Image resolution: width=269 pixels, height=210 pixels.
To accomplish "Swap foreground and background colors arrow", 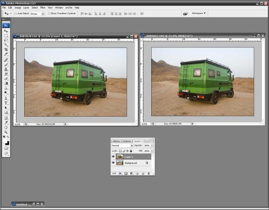I will tap(8, 137).
